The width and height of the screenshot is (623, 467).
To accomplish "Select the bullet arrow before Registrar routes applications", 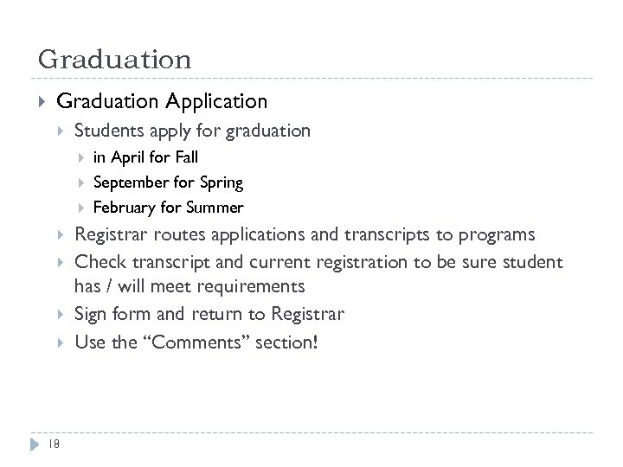I will click(x=60, y=235).
